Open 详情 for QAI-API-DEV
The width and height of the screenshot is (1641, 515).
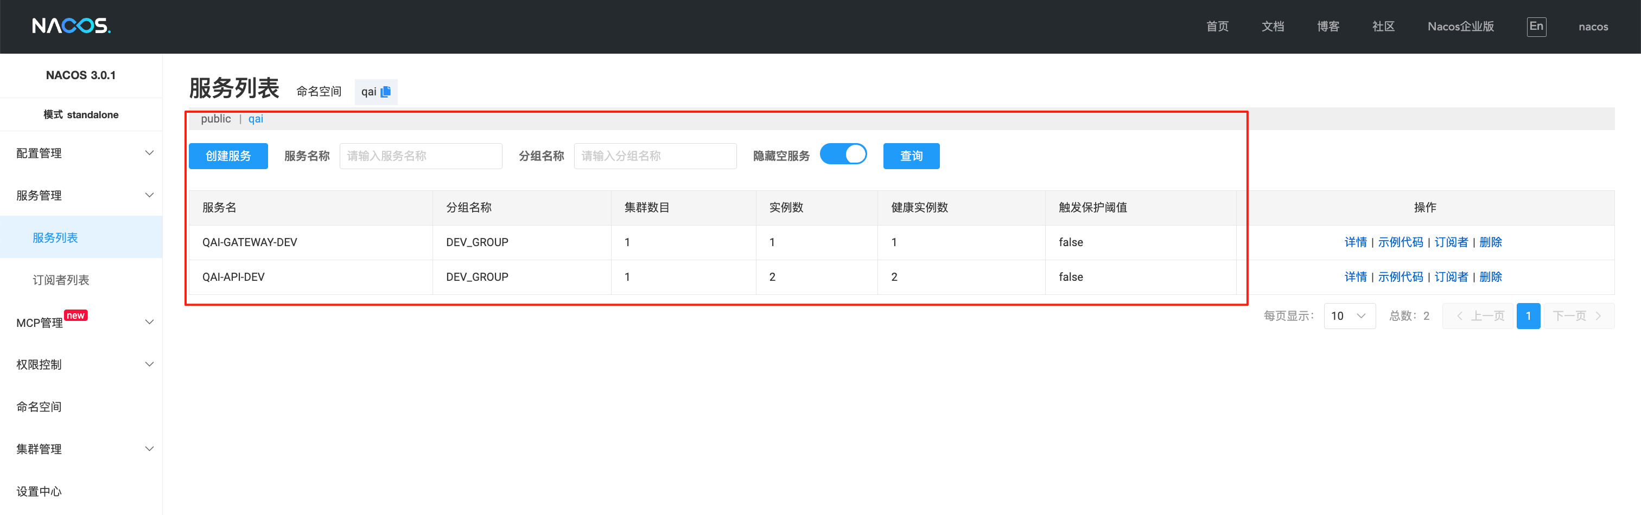(1355, 277)
